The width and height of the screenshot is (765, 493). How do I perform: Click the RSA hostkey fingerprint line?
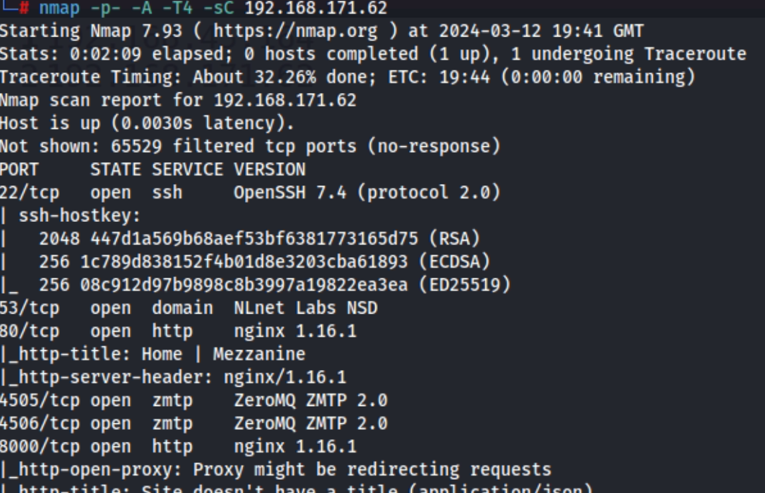click(259, 239)
